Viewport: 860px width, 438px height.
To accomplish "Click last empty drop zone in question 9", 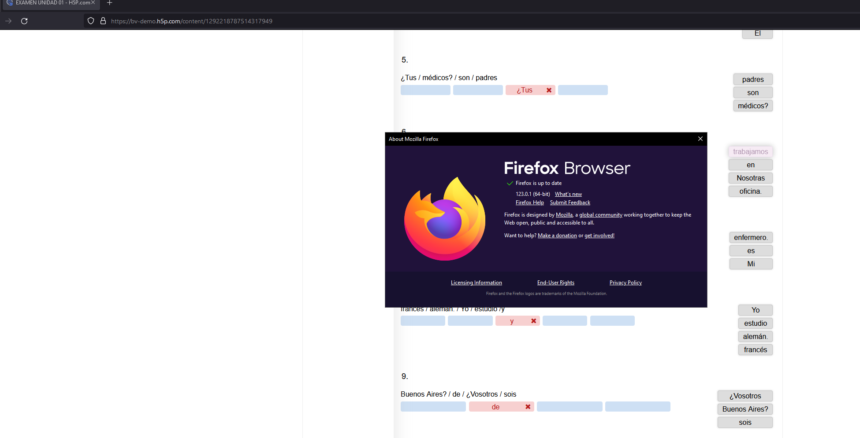I will pyautogui.click(x=638, y=407).
